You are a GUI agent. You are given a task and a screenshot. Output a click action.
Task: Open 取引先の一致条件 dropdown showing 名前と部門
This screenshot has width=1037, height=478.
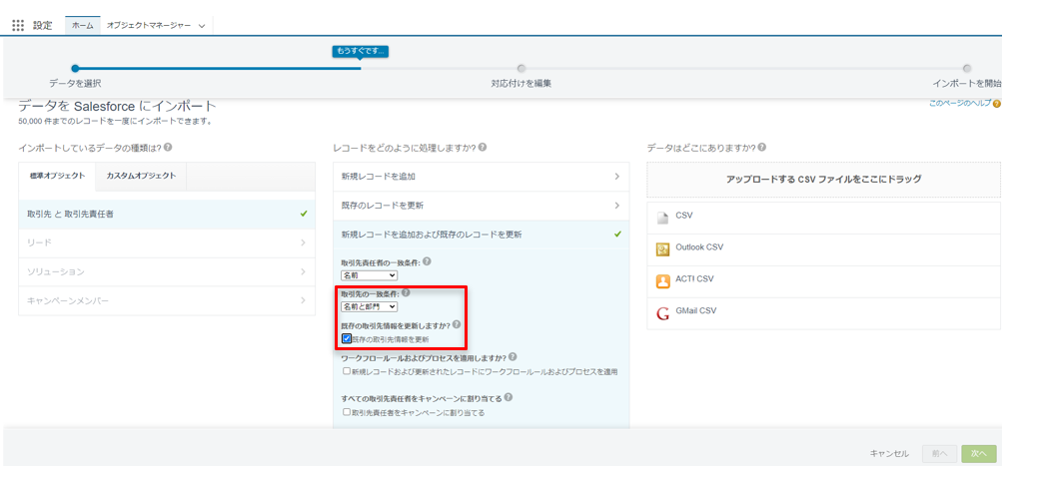(x=369, y=306)
